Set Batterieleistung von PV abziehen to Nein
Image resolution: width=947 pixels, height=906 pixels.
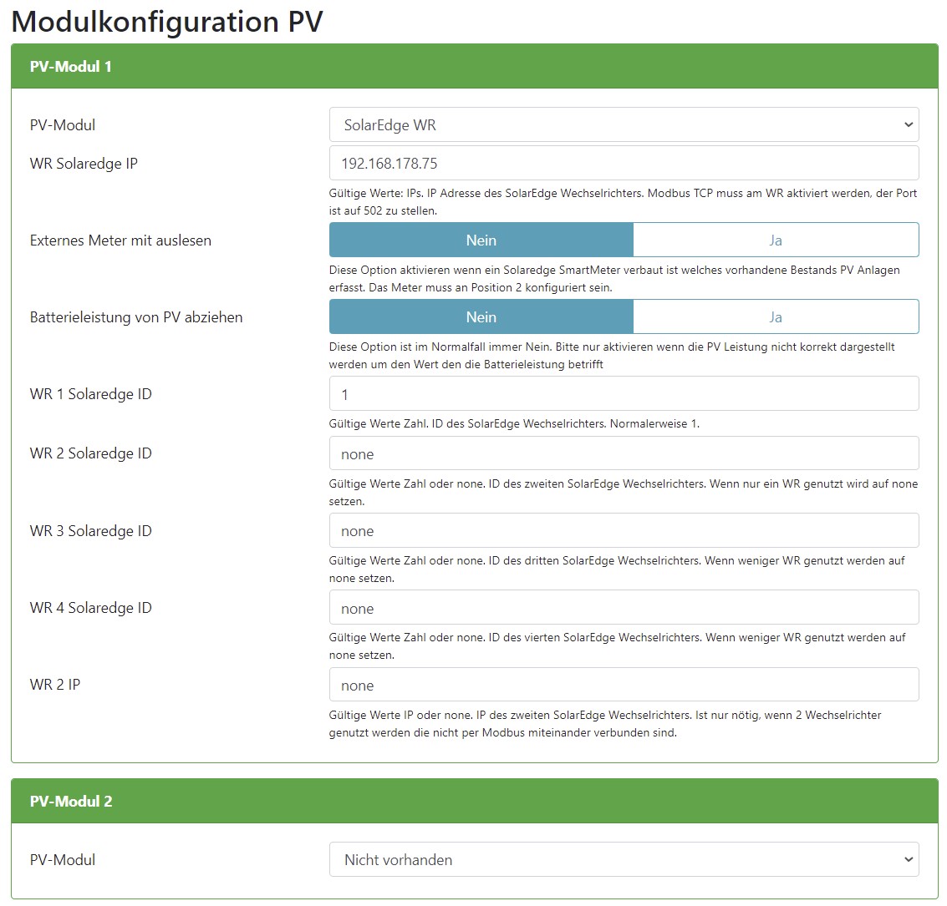(481, 316)
